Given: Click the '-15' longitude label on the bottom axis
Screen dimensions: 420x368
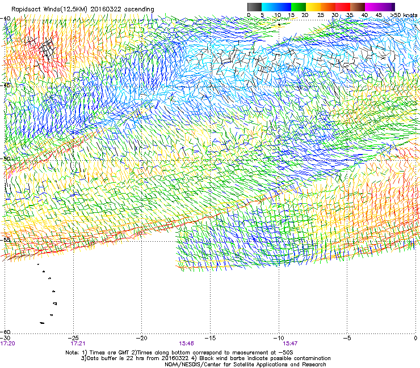Looking at the screenshot, I should (x=210, y=338).
